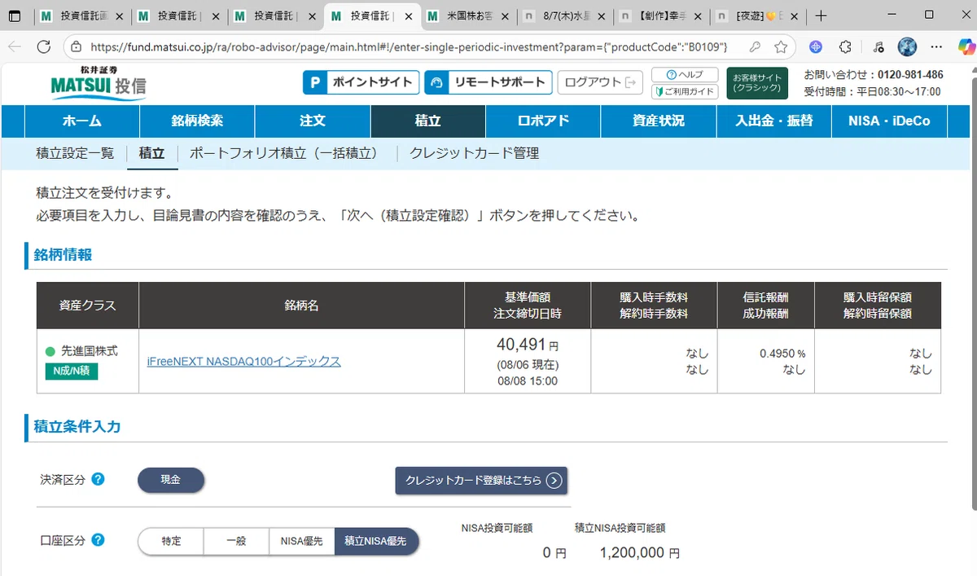
Task: Show help for 決済区分 question icon
Action: (x=98, y=479)
